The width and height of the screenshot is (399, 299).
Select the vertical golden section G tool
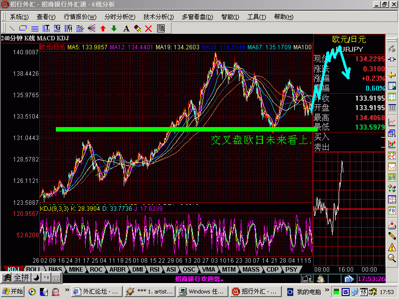(x=68, y=28)
